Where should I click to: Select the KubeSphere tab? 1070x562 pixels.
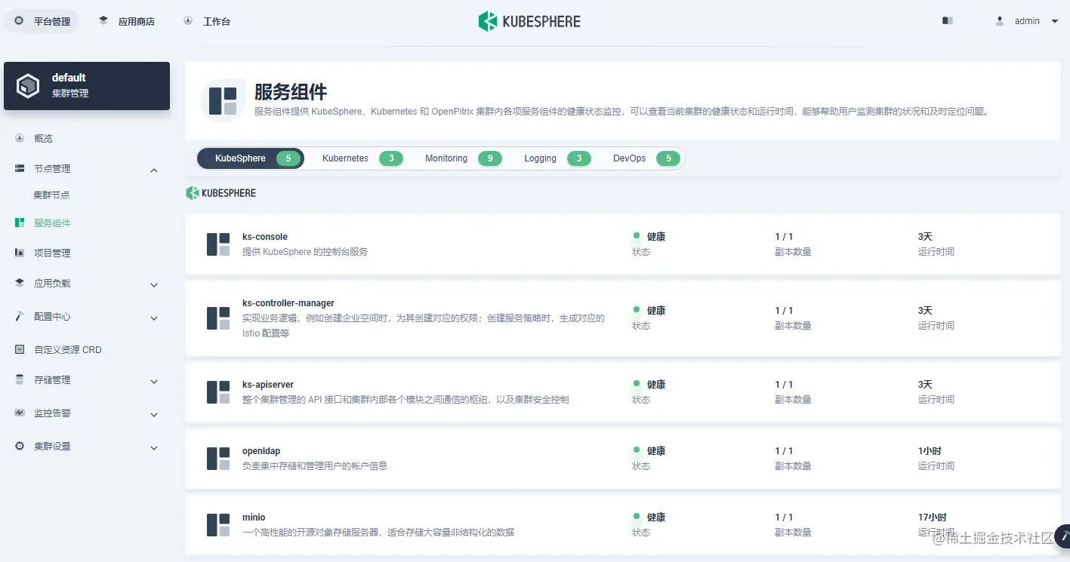[251, 158]
